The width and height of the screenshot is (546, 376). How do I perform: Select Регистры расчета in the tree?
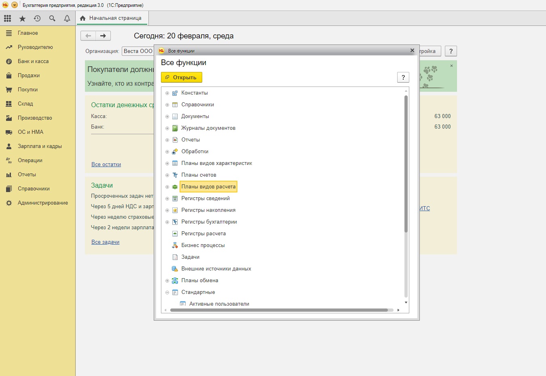click(203, 234)
